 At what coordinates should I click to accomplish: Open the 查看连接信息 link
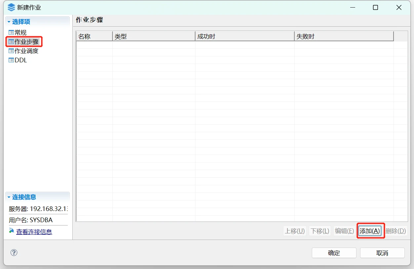tap(34, 232)
